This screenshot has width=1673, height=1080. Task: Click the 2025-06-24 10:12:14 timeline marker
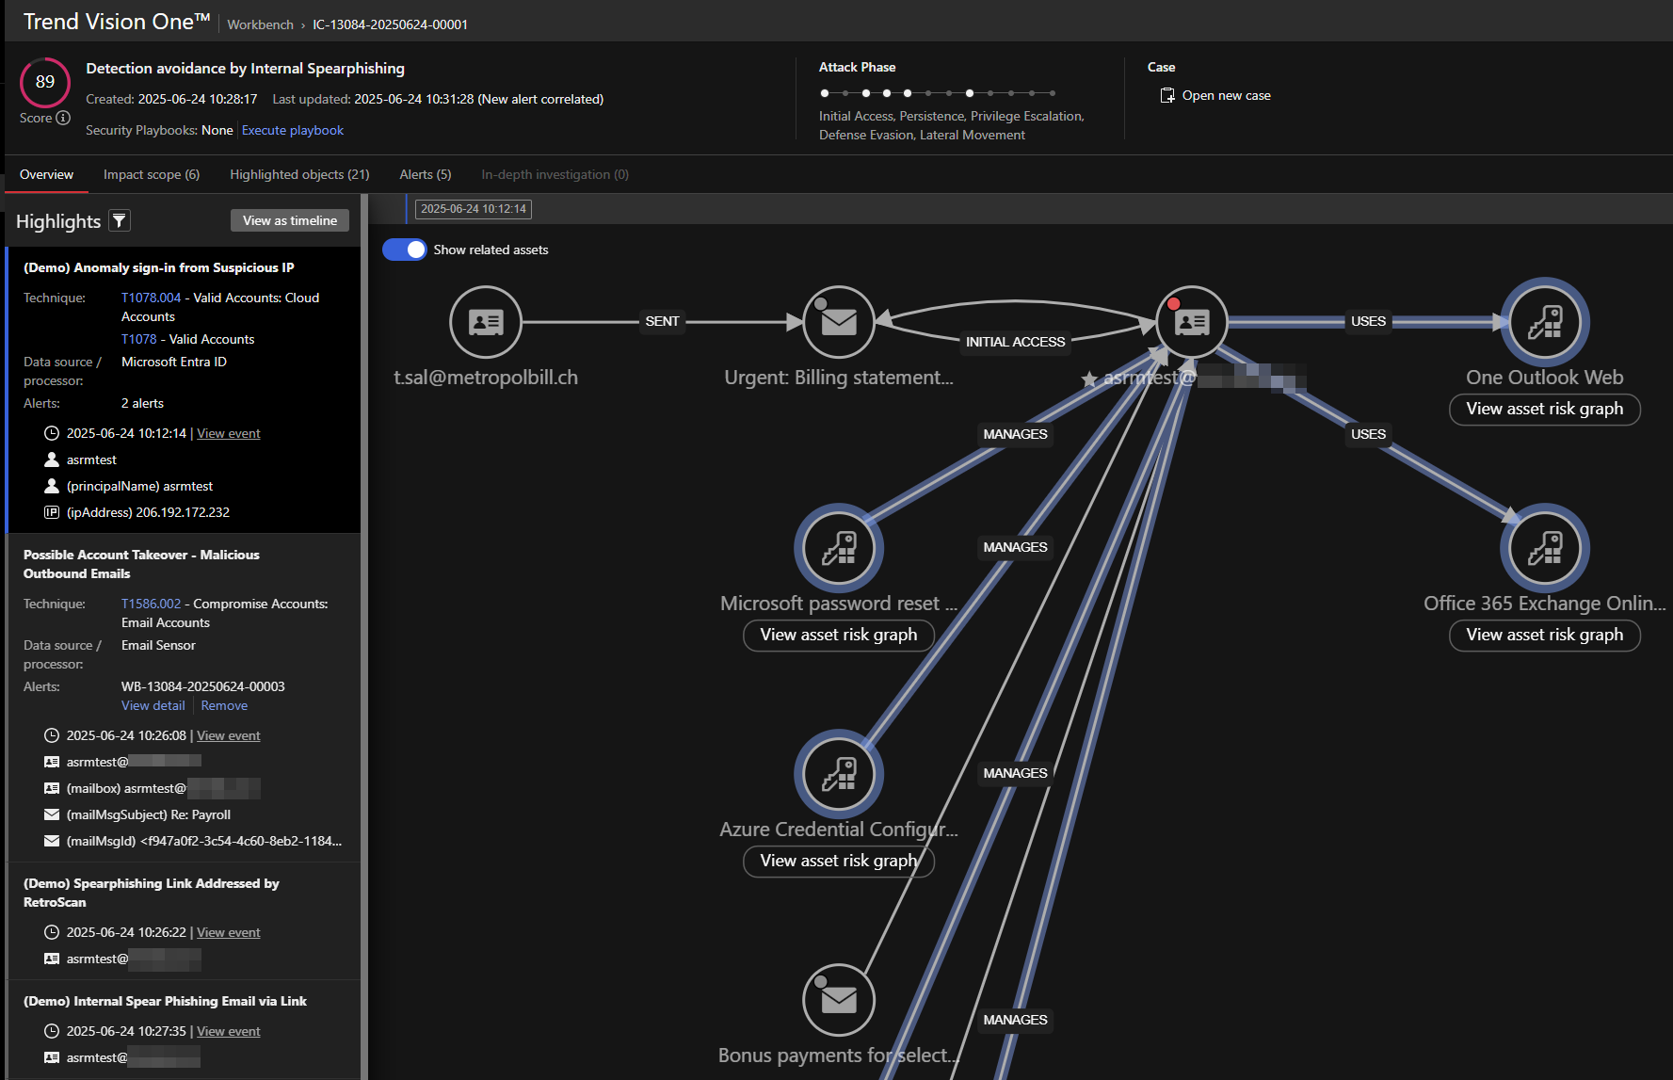point(474,209)
